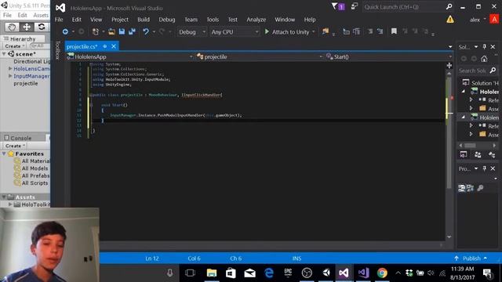Open File Explorer from the taskbar
Viewport: 502px width, 282px height.
(212, 273)
